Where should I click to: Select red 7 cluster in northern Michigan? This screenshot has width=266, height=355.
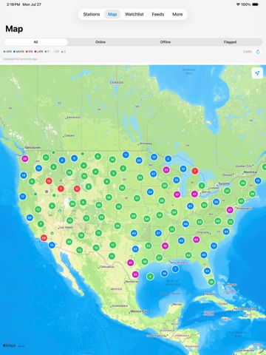[x=195, y=171]
